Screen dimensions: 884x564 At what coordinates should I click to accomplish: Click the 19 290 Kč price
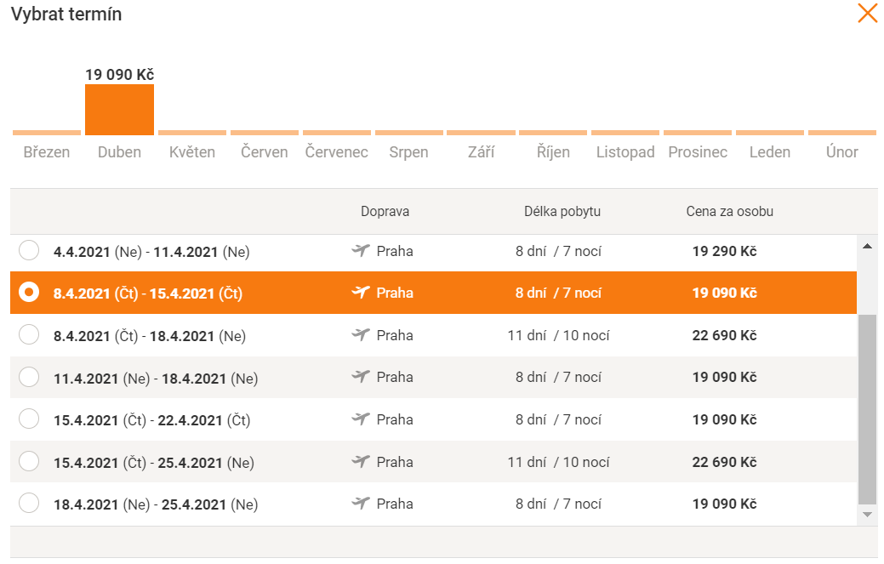(x=724, y=251)
